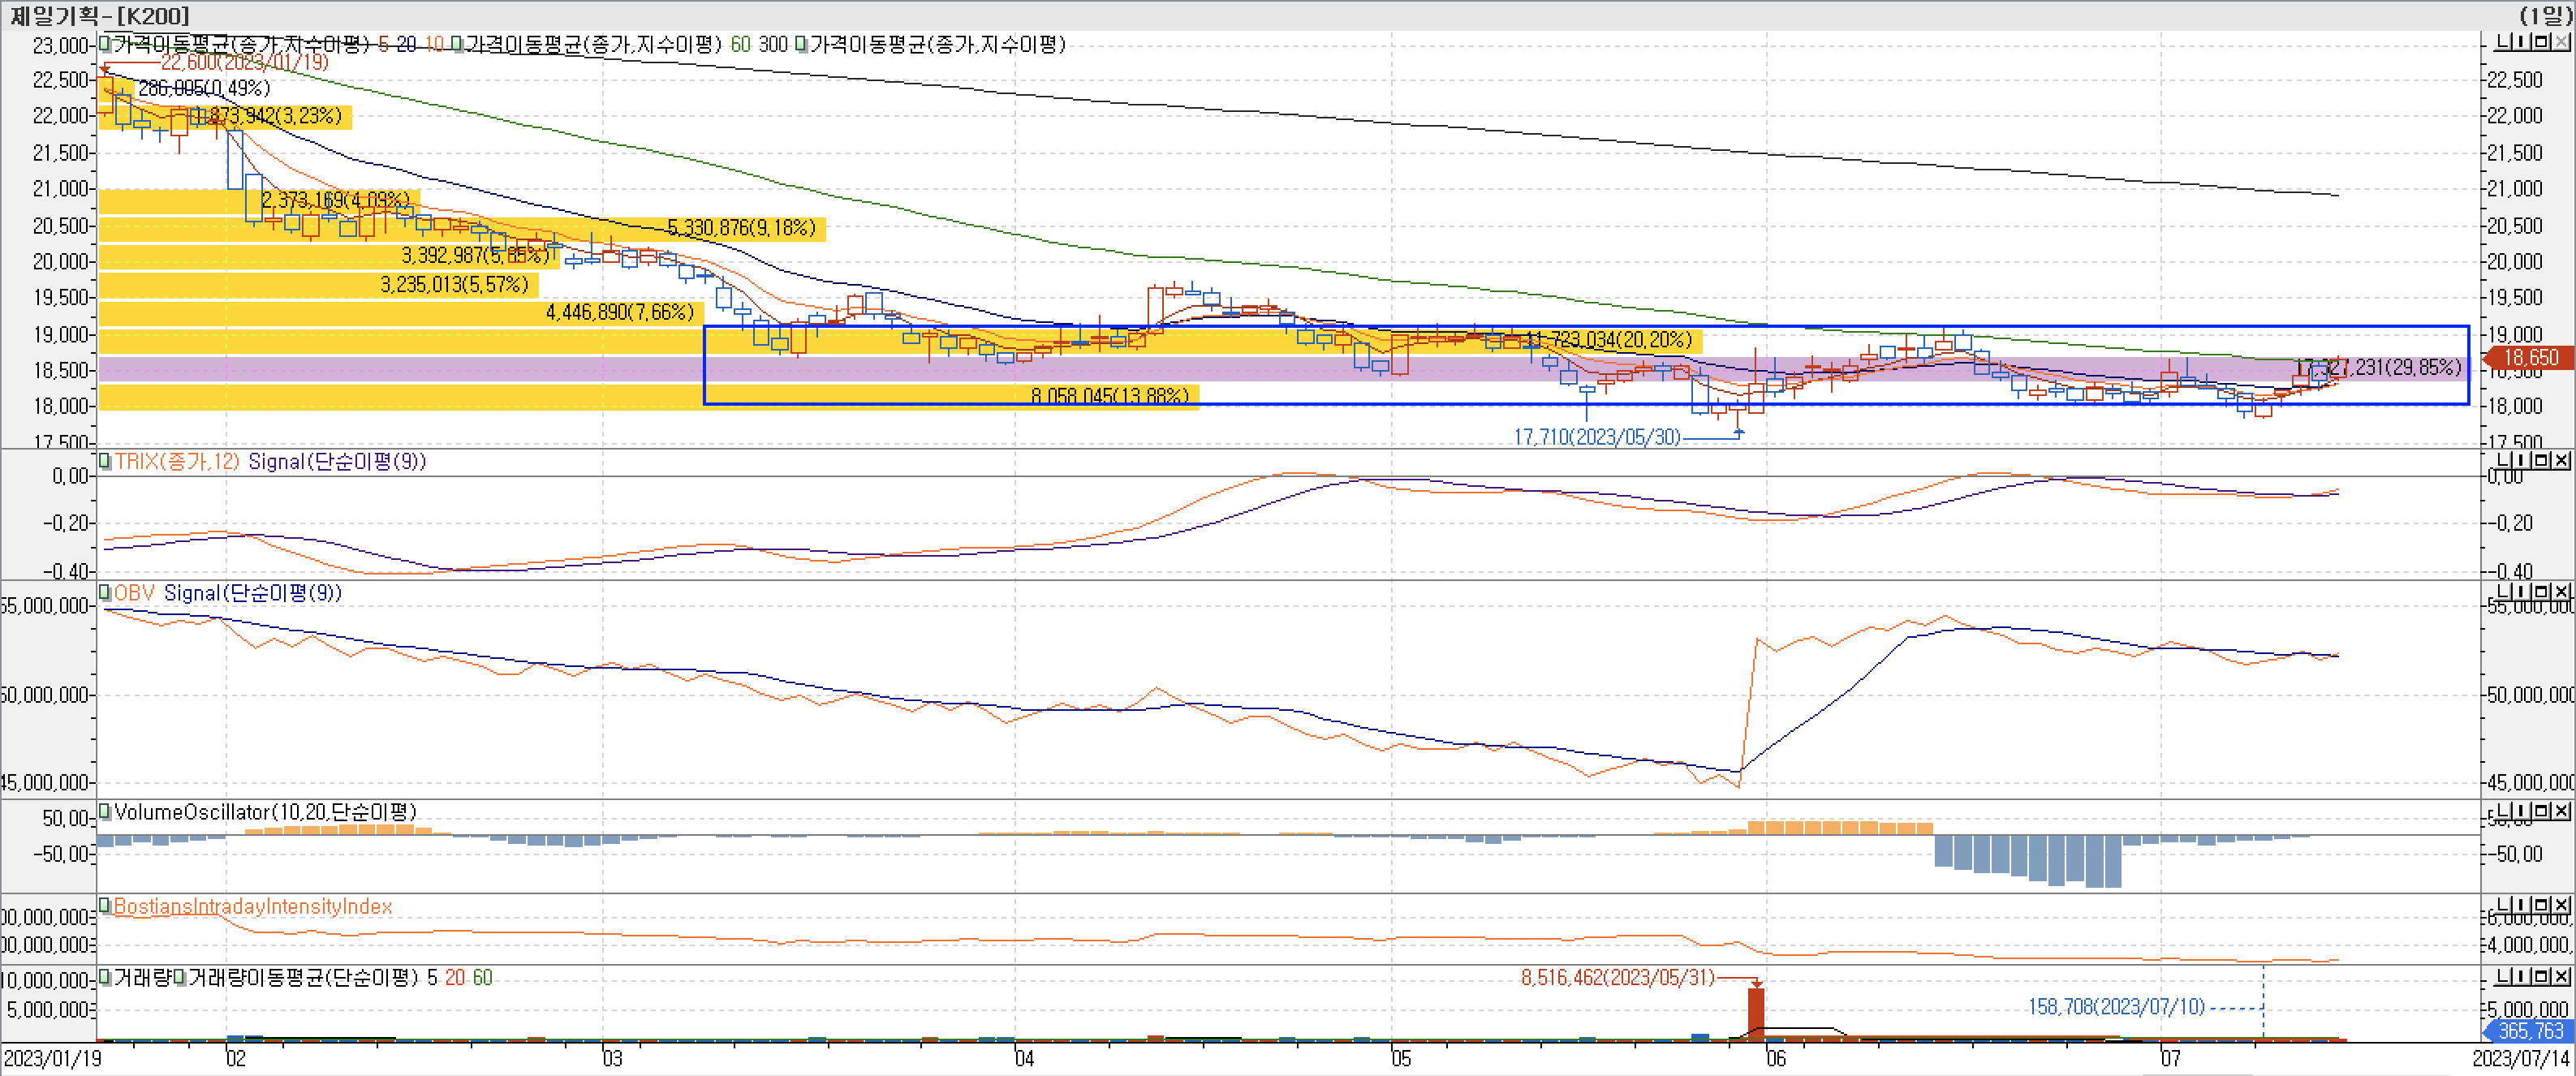Click the 제일기획-[K200] chart title

coord(98,15)
